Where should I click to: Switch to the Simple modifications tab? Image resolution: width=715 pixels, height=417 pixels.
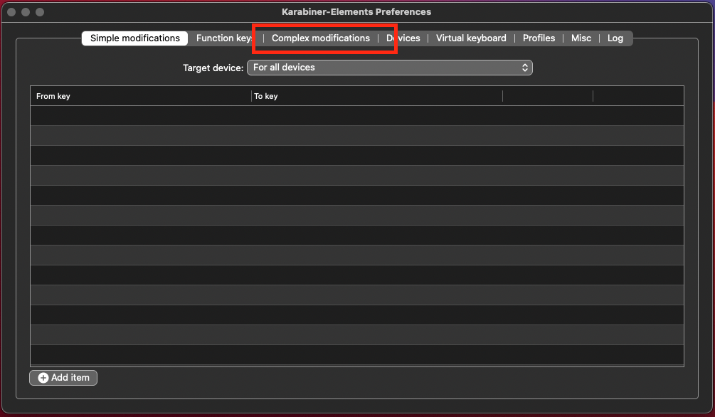135,38
